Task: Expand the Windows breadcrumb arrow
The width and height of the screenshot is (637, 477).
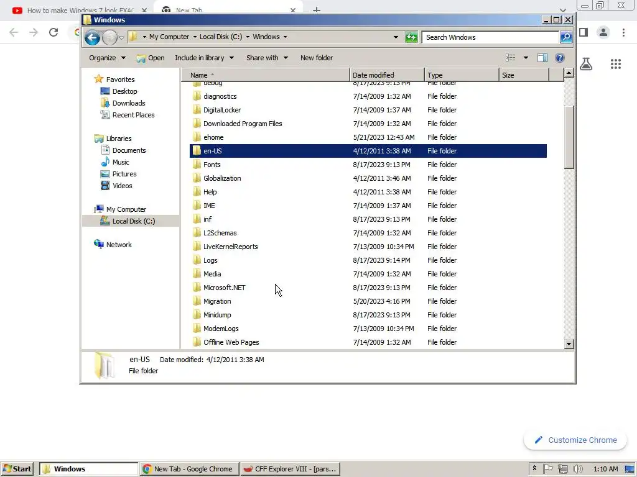Action: [285, 37]
